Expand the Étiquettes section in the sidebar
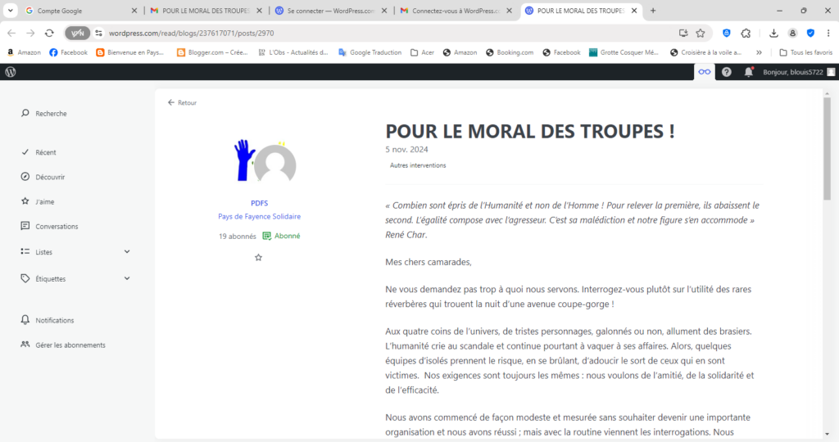The height and width of the screenshot is (442, 839). coord(127,278)
